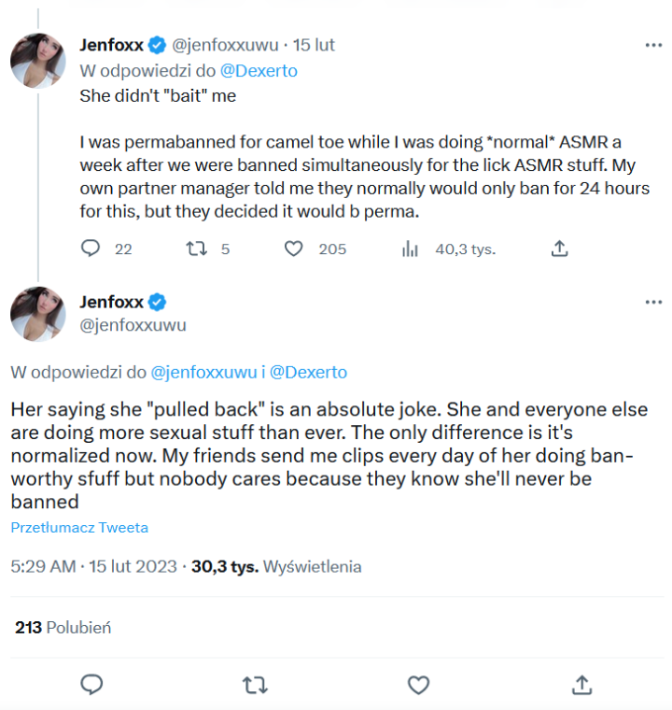672x710 pixels.
Task: Open the @jenfoxxuwu mention in reply line
Action: [x=203, y=372]
